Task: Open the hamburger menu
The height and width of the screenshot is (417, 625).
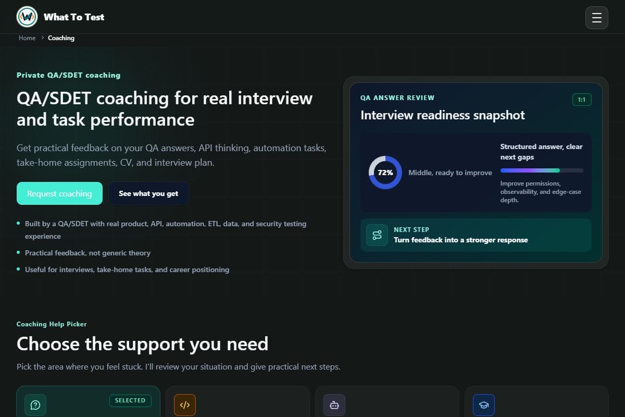Action: tap(597, 18)
